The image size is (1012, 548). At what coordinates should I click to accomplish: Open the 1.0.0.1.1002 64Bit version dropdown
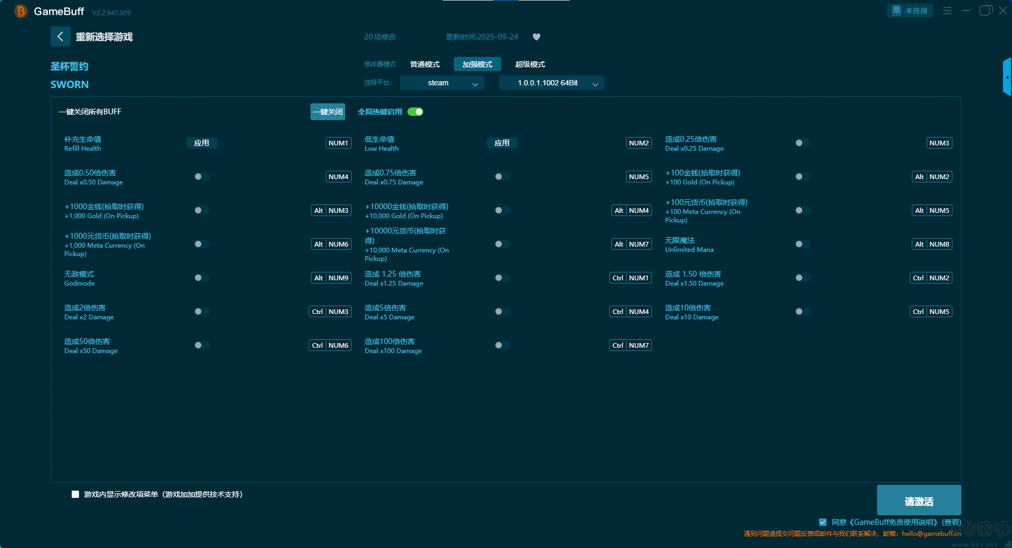(551, 83)
